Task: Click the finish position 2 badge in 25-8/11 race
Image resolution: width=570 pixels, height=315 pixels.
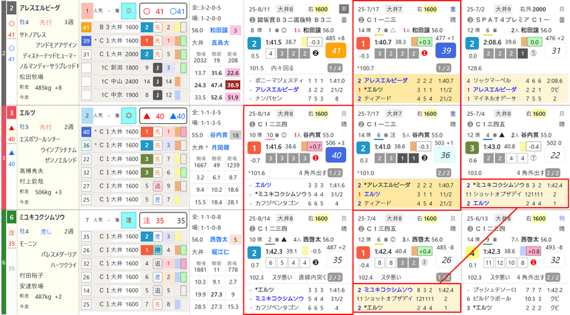Action: 254,44
